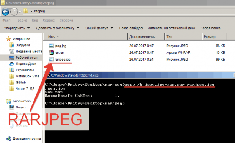Open the recent pages history arrow
235x143 pixels.
click(20, 12)
